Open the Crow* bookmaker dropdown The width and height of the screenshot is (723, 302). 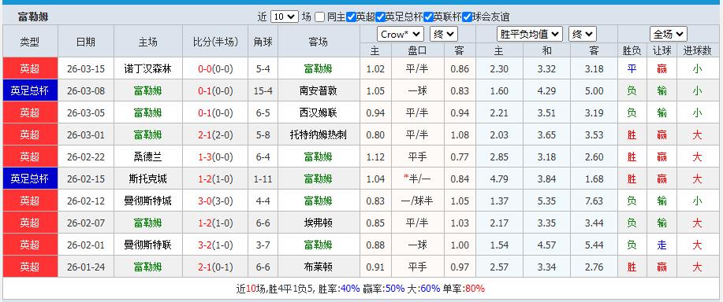pos(401,34)
